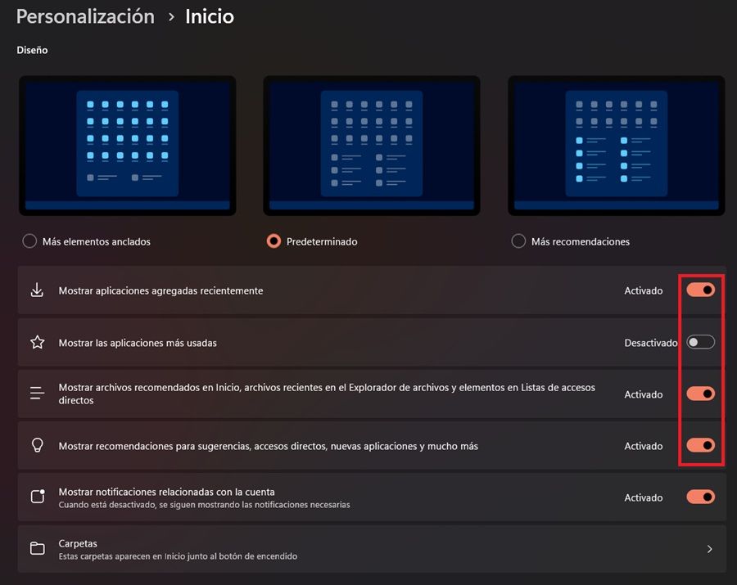Disable 'Mostrar aplicaciones agregadas recientemente'
Image resolution: width=737 pixels, height=585 pixels.
click(700, 290)
